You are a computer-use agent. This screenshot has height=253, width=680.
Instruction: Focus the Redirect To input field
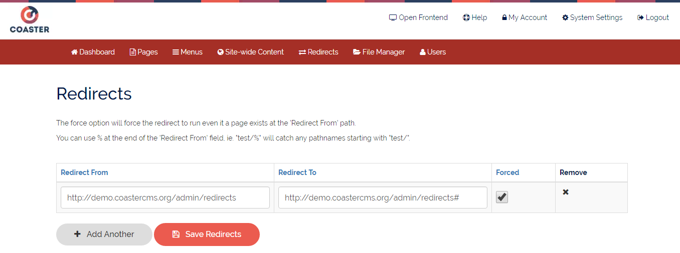click(x=383, y=197)
